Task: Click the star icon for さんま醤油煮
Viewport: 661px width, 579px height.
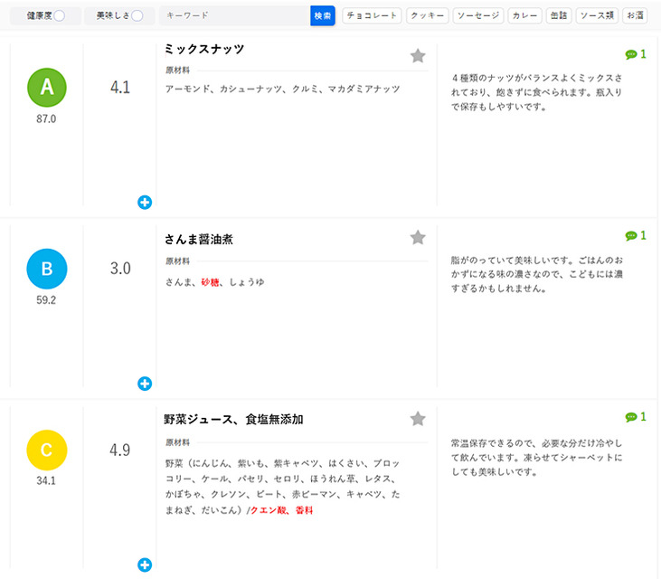Action: pos(418,237)
